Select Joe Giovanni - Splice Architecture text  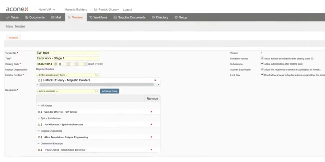click(64, 124)
